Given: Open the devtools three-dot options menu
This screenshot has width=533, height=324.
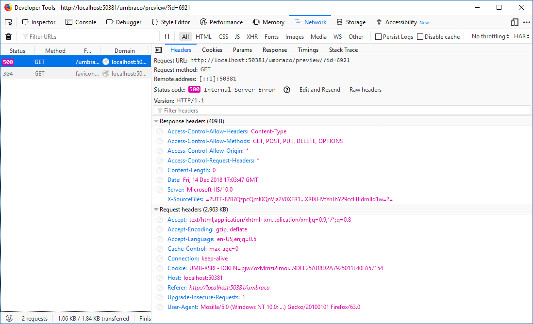Looking at the screenshot, I should pos(527,22).
